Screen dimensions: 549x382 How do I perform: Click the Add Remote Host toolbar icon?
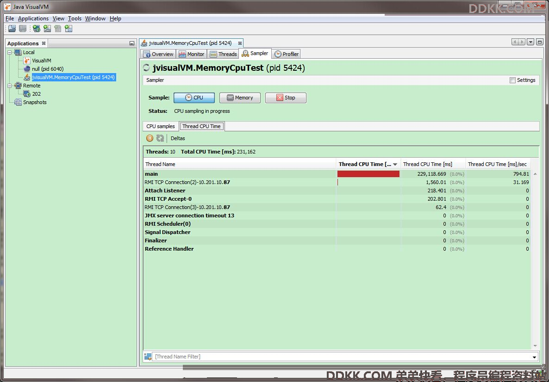point(37,29)
